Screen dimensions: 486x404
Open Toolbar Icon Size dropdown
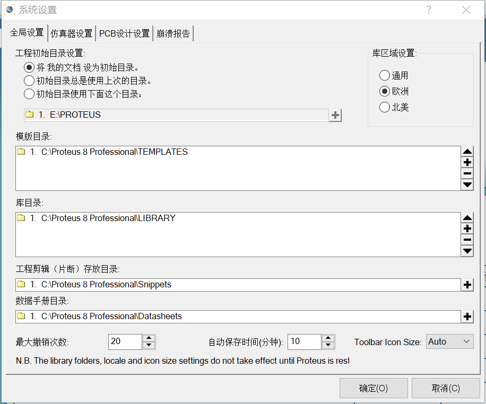(x=450, y=341)
